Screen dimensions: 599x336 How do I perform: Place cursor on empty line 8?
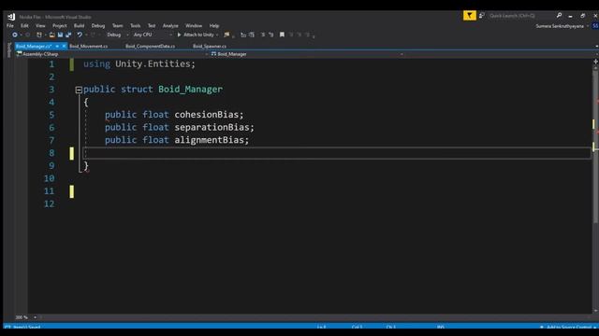(336, 153)
